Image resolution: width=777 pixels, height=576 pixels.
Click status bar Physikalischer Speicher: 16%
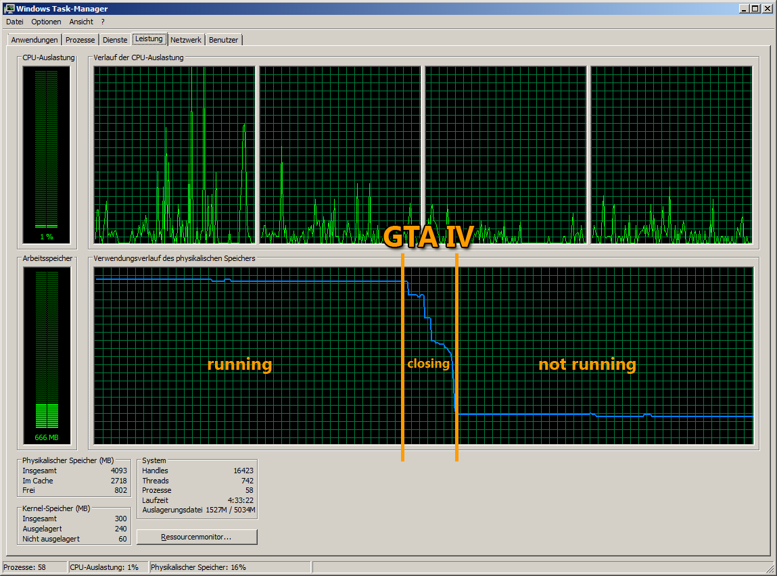pos(231,568)
